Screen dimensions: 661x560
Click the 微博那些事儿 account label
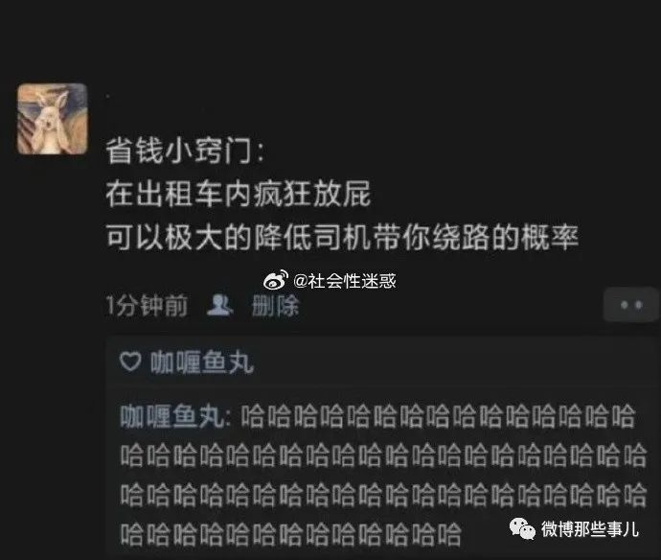[x=590, y=528]
